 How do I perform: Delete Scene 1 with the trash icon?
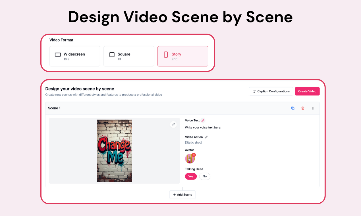point(303,108)
